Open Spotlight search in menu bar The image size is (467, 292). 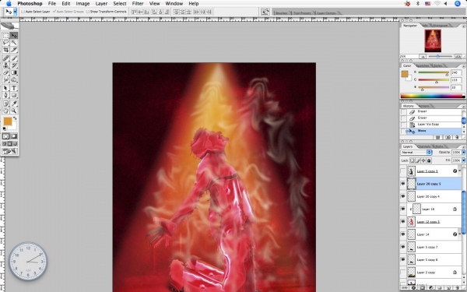pyautogui.click(x=458, y=4)
